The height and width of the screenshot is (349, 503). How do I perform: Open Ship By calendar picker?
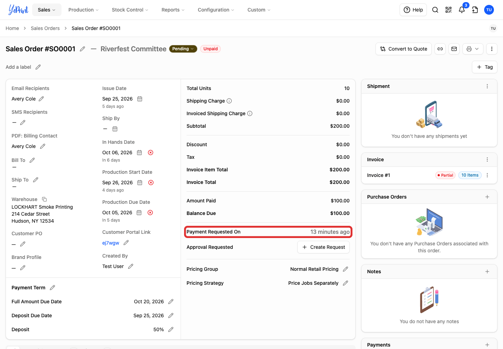click(x=115, y=129)
